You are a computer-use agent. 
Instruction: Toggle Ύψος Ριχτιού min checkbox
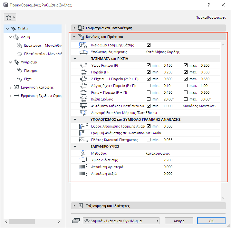click(149, 65)
